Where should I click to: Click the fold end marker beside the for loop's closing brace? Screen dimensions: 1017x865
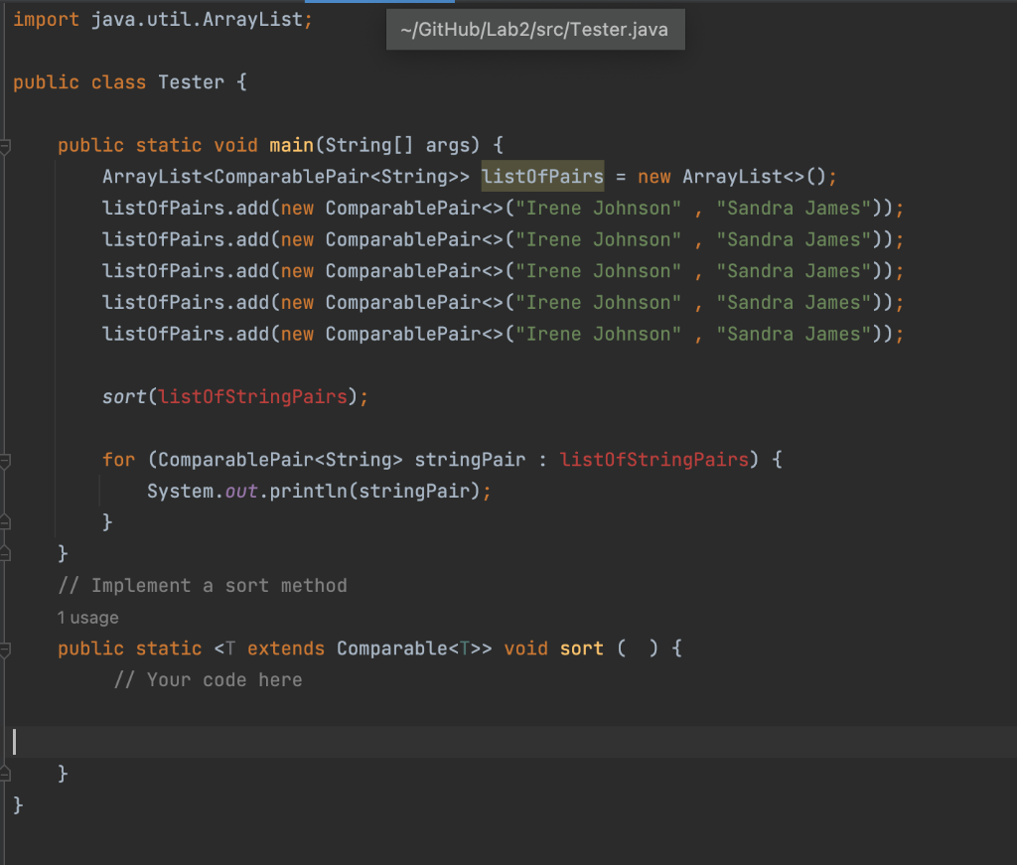pos(5,522)
